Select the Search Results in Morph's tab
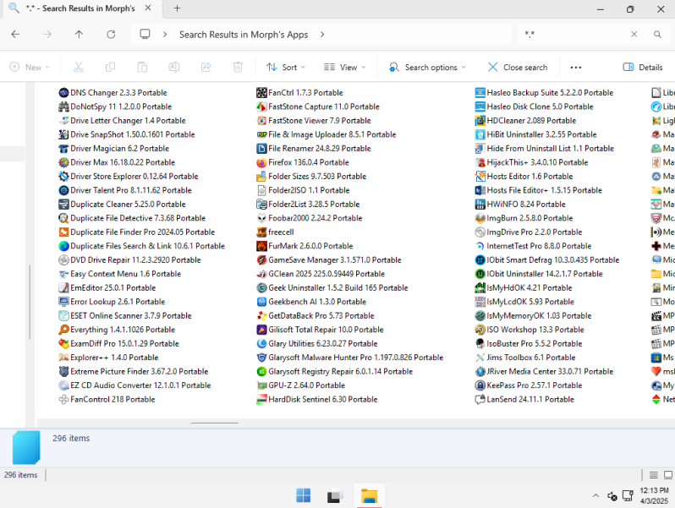Image resolution: width=675 pixels, height=508 pixels. pos(81,8)
